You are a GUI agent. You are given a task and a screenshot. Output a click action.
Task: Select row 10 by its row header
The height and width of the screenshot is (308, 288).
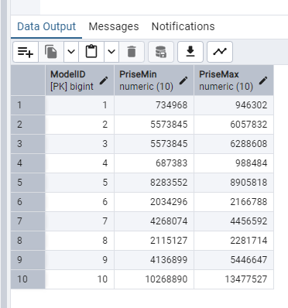point(28,279)
